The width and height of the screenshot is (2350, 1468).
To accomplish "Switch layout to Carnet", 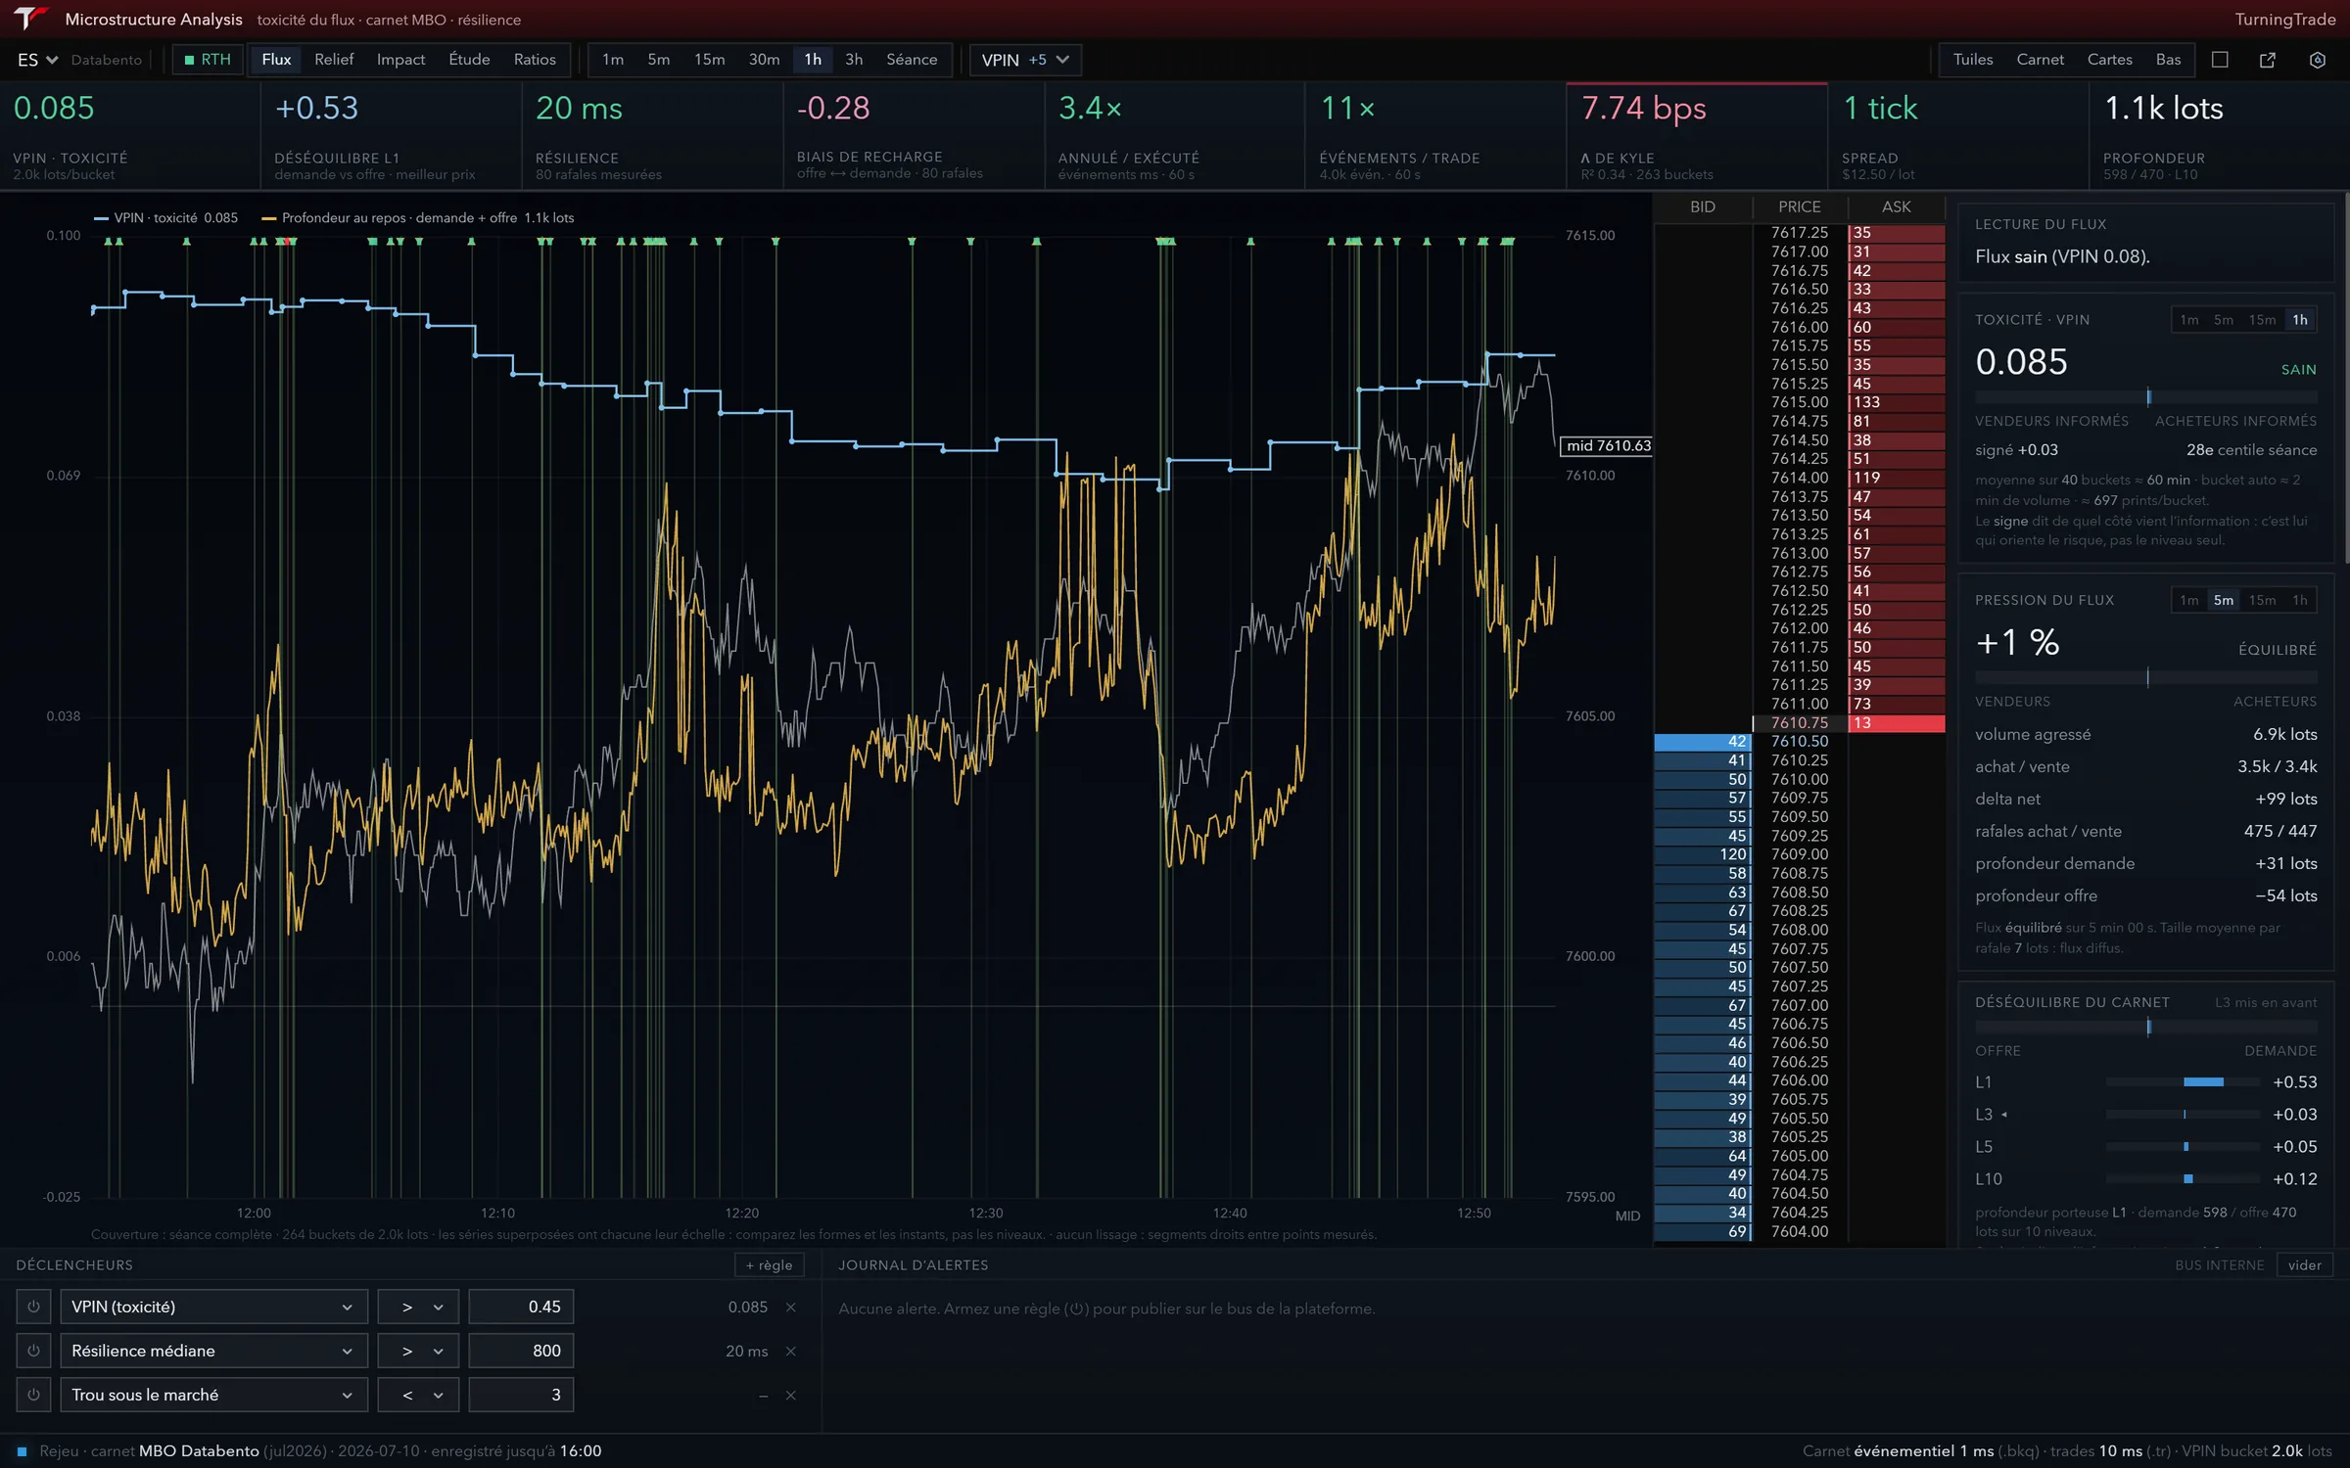I will tap(2040, 60).
